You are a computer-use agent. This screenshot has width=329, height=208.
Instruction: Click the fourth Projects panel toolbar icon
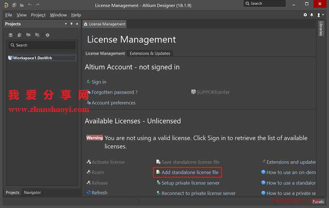(x=37, y=35)
